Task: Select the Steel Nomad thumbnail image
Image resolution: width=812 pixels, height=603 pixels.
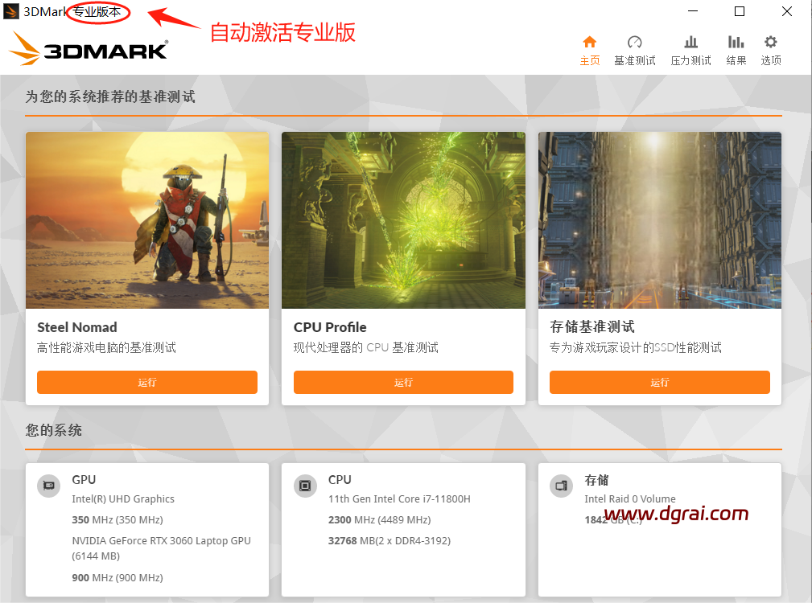Action: tap(147, 220)
